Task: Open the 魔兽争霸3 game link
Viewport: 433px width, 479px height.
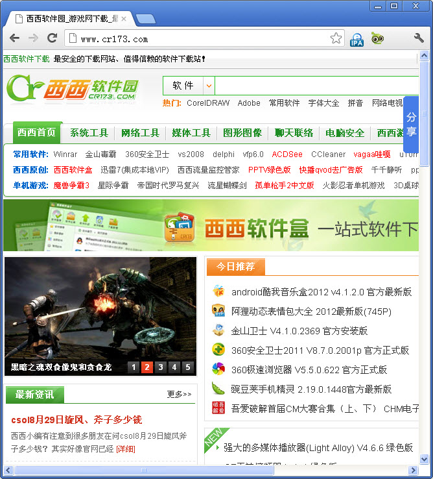Action: pyautogui.click(x=71, y=186)
